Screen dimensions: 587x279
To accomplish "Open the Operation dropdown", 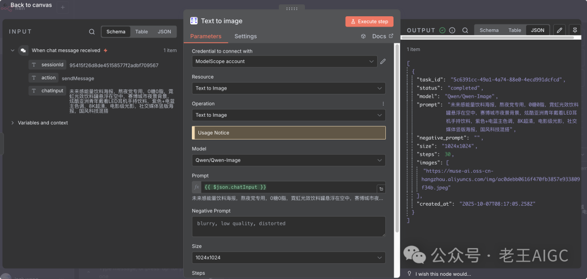I will pyautogui.click(x=289, y=115).
